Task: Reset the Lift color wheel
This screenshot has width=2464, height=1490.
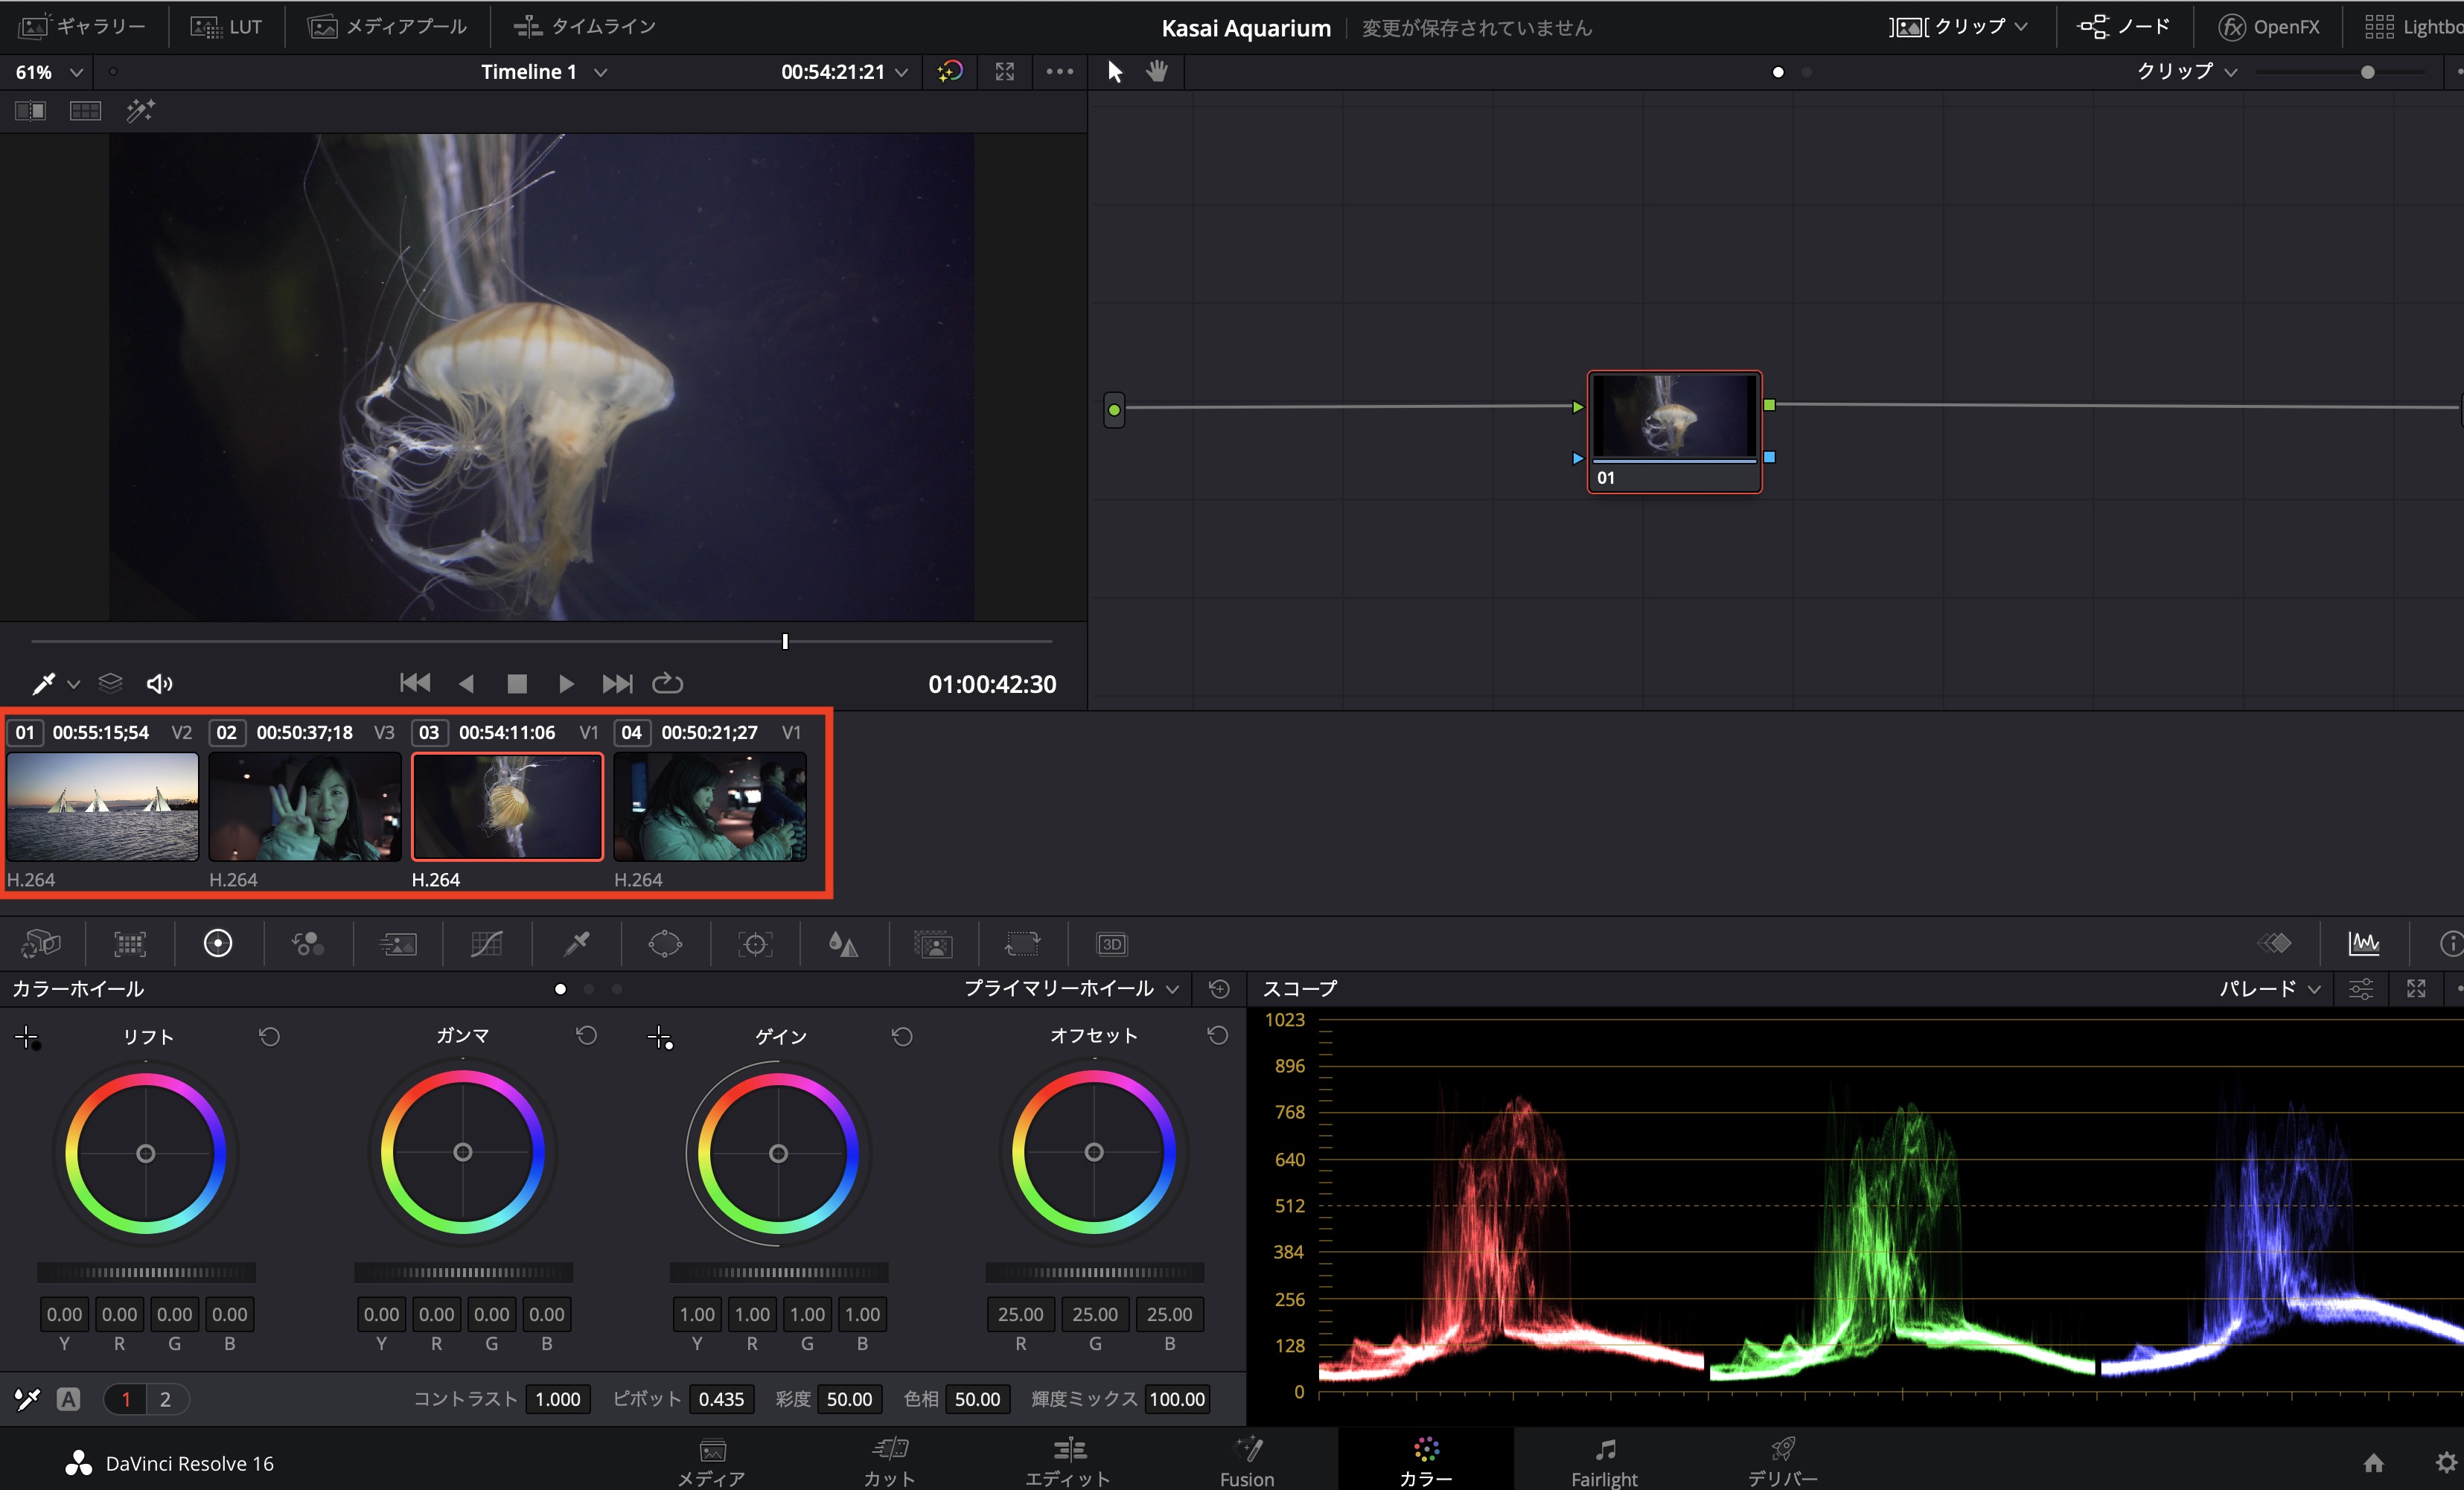Action: [x=269, y=1036]
